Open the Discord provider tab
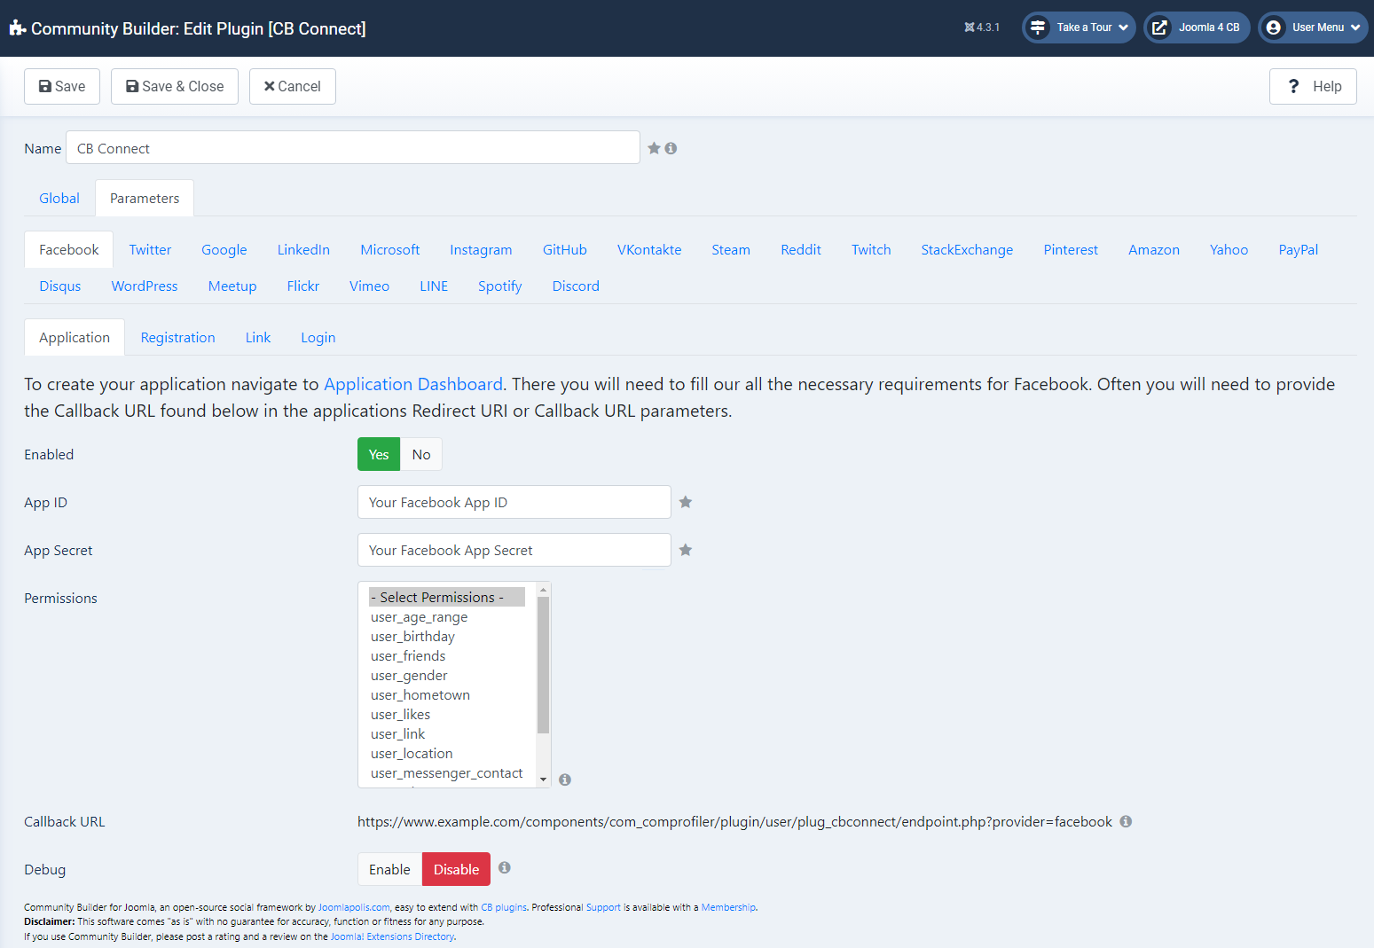 coord(576,286)
